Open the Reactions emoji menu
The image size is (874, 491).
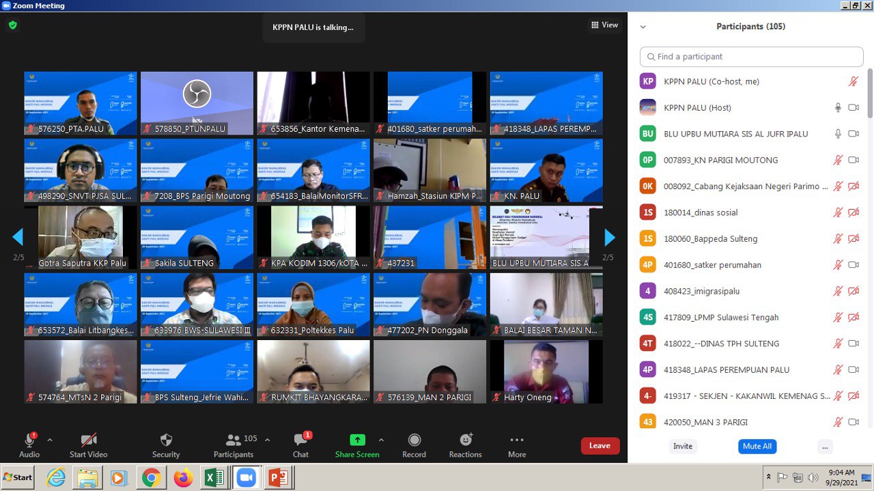point(466,440)
